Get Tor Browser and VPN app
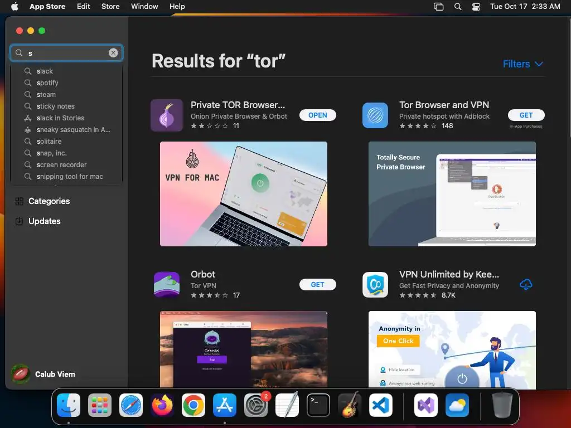The image size is (571, 428). pyautogui.click(x=526, y=115)
